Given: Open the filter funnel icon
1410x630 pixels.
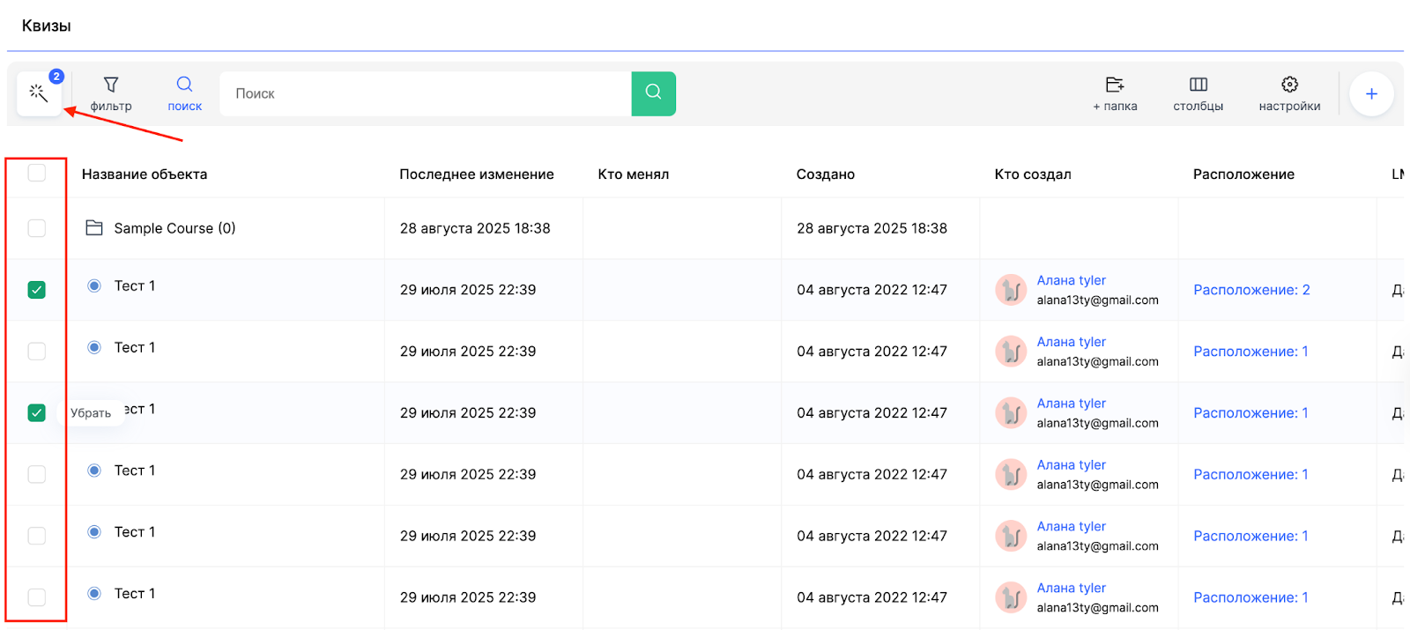Looking at the screenshot, I should [x=111, y=85].
